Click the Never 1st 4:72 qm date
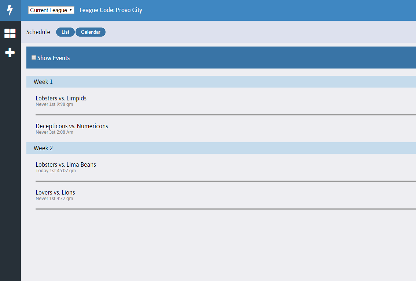 click(54, 199)
